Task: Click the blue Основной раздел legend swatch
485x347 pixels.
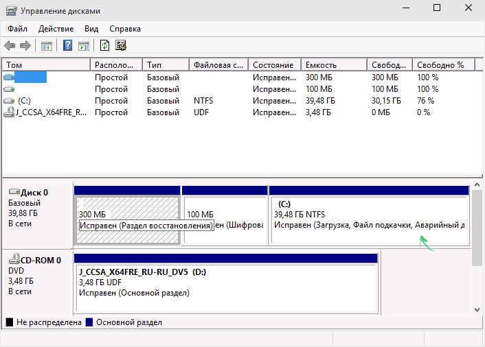Action: coord(89,322)
